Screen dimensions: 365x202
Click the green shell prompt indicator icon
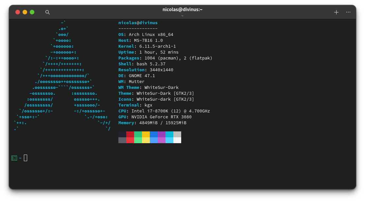click(x=14, y=158)
